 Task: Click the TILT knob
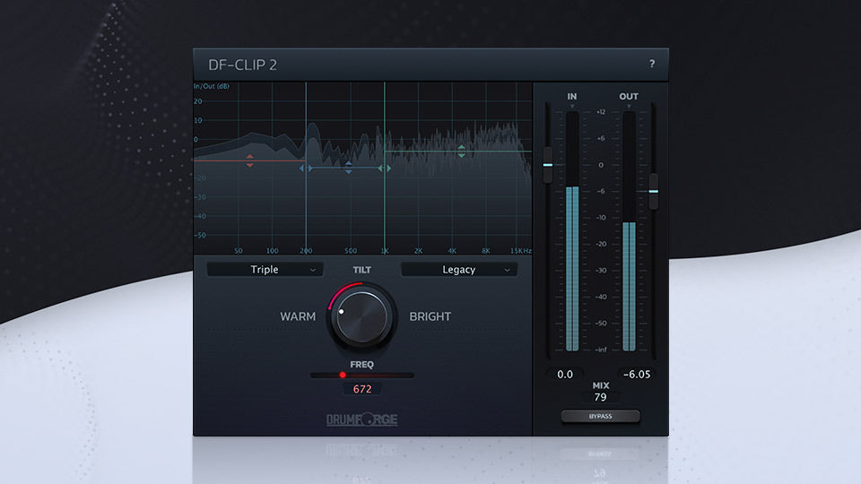(x=362, y=316)
